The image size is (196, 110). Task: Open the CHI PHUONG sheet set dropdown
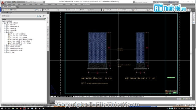click(x=18, y=16)
